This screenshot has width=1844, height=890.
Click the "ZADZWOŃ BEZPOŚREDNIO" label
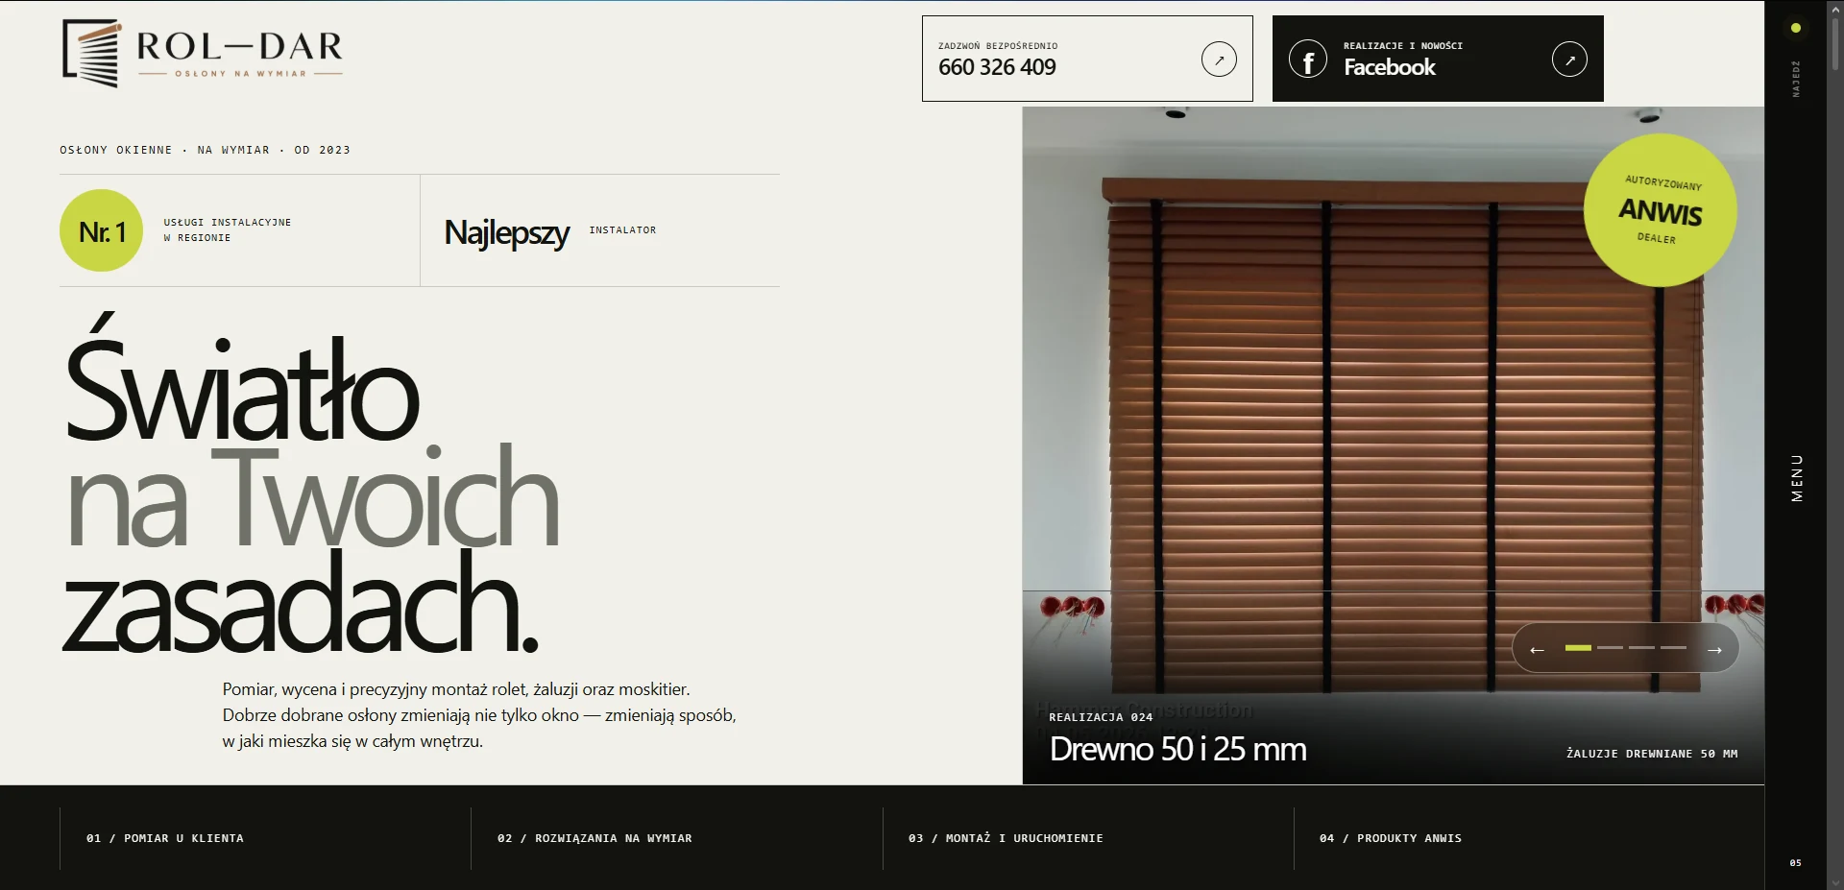click(x=998, y=46)
